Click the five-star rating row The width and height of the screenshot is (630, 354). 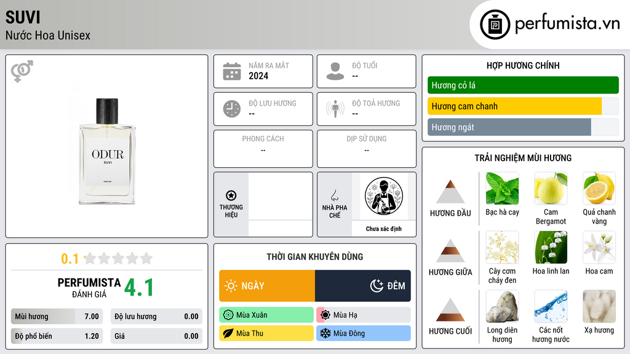click(118, 258)
